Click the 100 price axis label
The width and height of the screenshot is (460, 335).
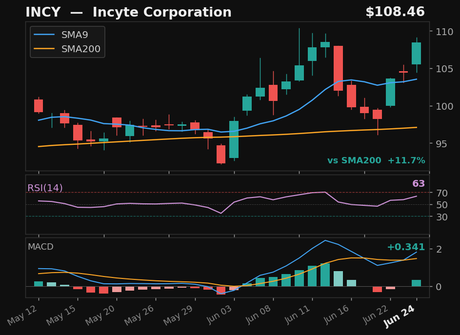tap(444, 106)
